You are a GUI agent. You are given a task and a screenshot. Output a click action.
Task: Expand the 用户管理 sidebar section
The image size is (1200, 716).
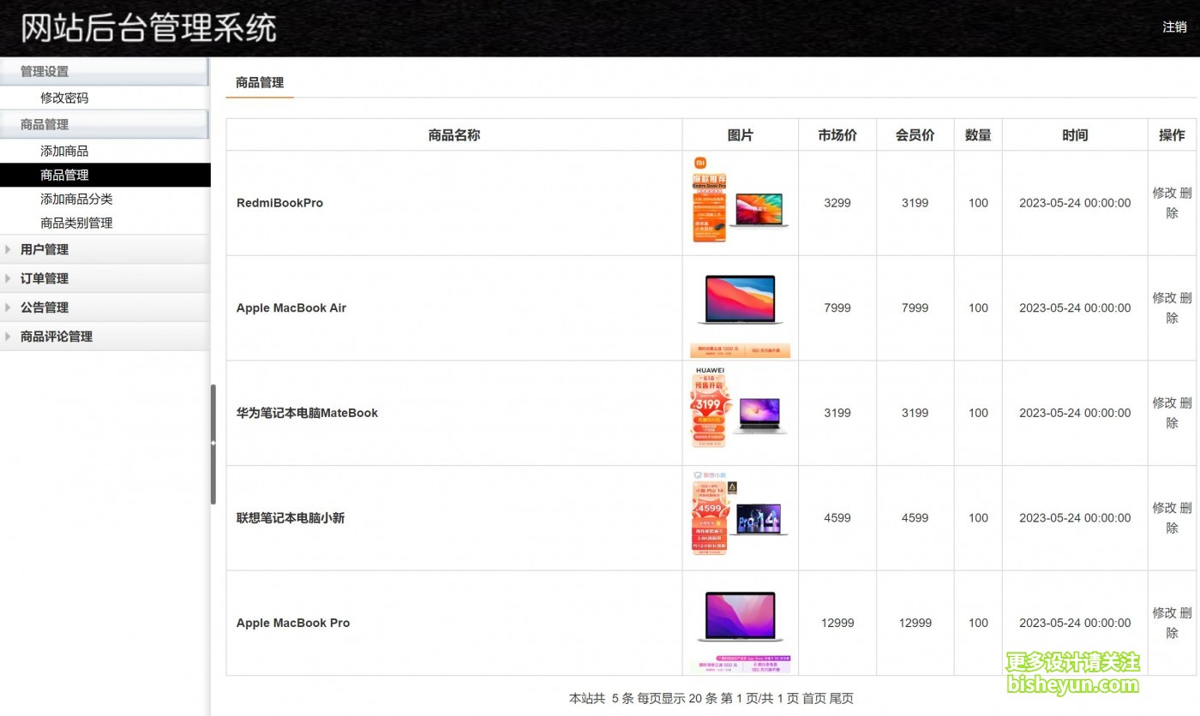pos(105,250)
